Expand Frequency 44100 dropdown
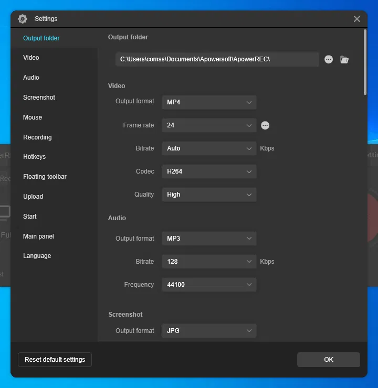378x388 pixels. [209, 285]
